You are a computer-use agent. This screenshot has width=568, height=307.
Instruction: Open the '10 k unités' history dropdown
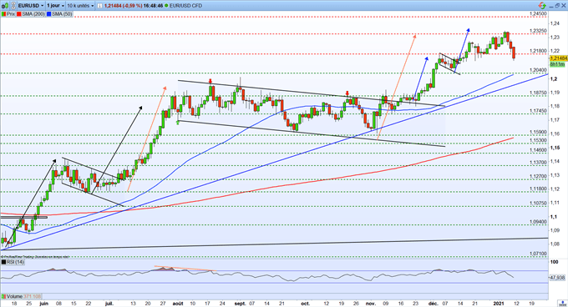point(80,6)
